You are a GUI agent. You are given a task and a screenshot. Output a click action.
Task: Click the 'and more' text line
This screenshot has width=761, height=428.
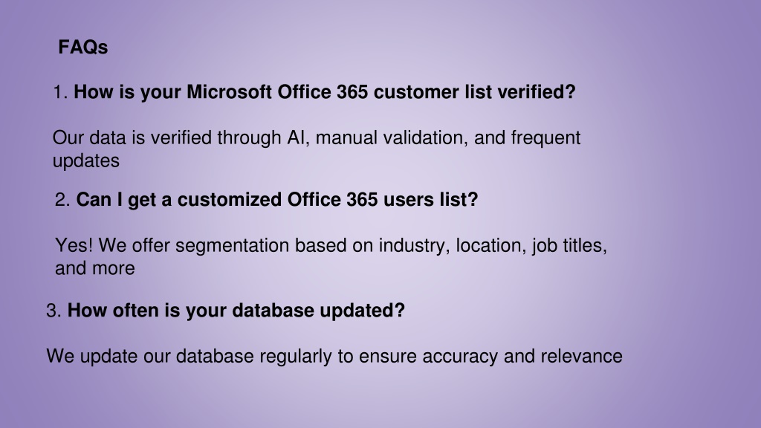(x=95, y=268)
